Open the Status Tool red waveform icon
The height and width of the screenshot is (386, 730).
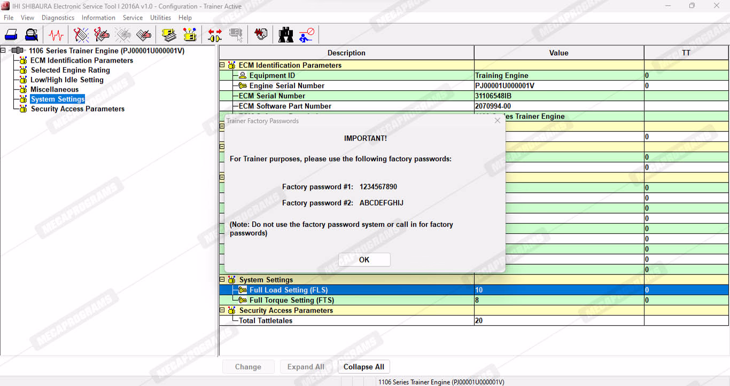click(x=56, y=35)
